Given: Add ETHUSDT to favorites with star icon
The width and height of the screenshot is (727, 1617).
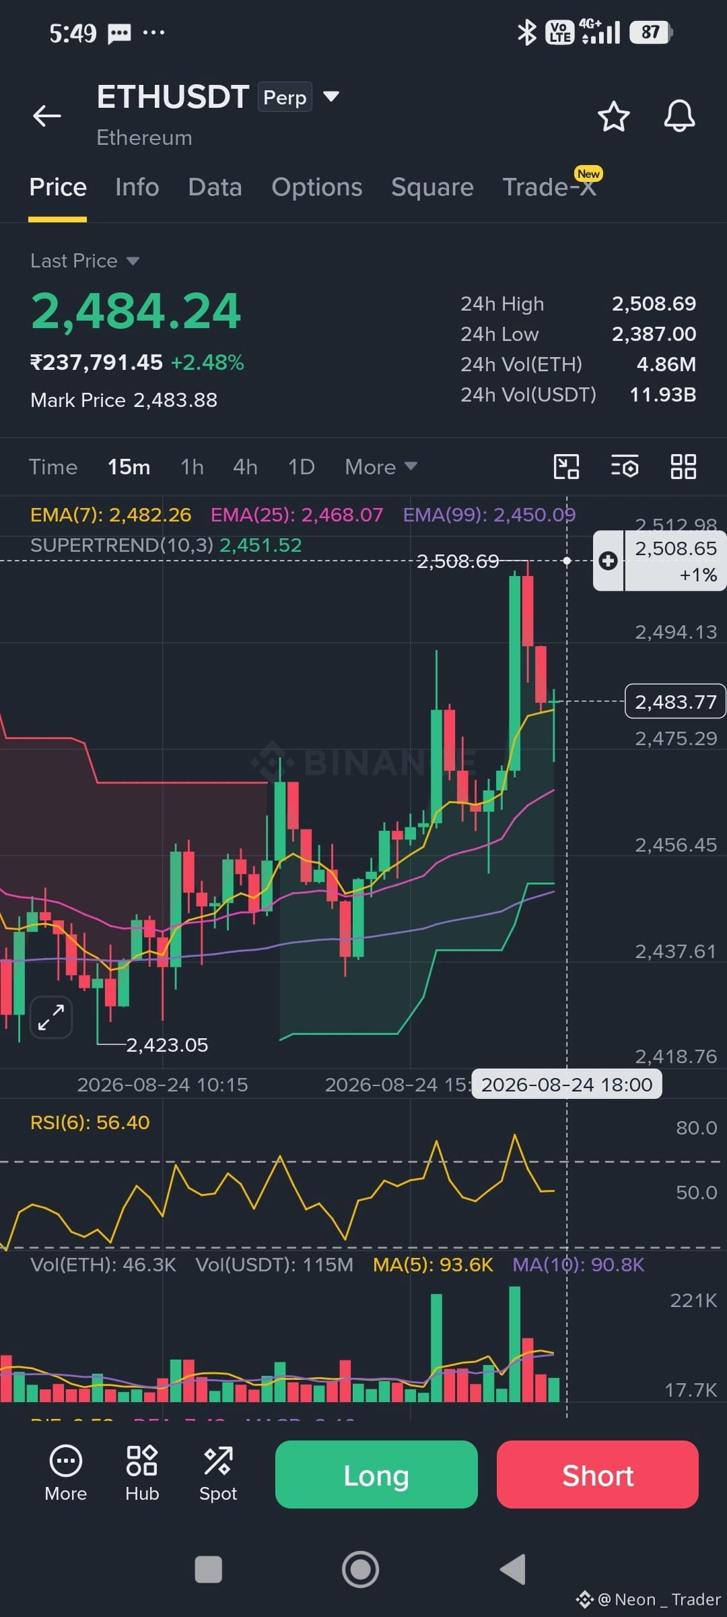Looking at the screenshot, I should [x=614, y=117].
